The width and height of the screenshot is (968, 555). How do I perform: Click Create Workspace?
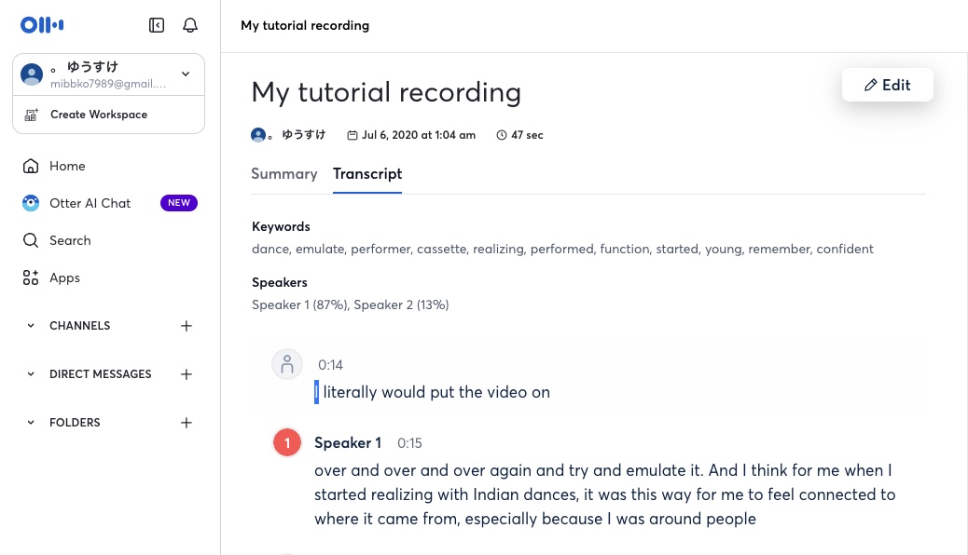pyautogui.click(x=99, y=115)
